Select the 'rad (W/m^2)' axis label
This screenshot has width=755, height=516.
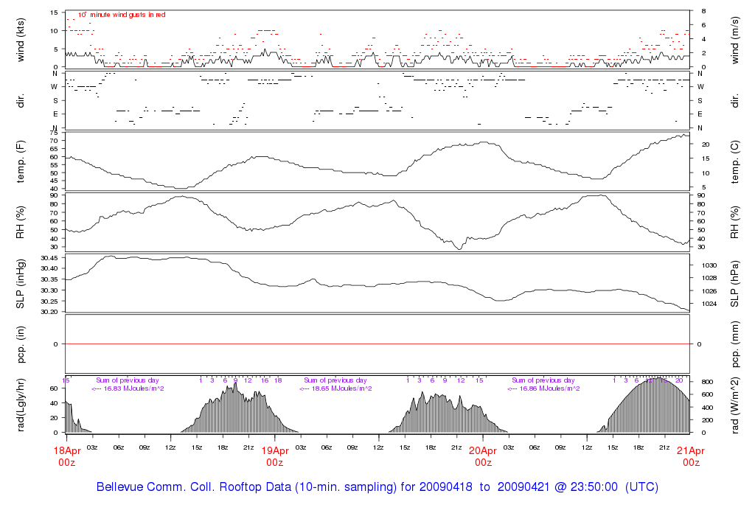coord(734,405)
